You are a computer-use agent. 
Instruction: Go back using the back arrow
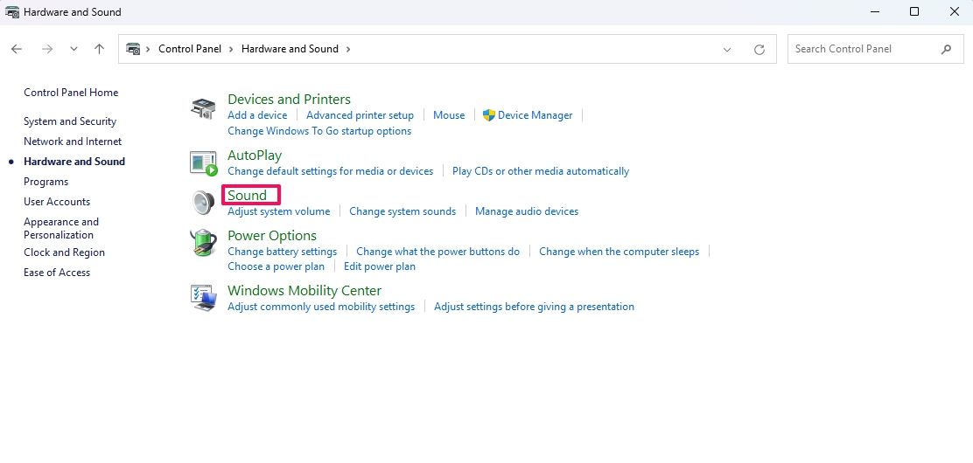click(17, 49)
